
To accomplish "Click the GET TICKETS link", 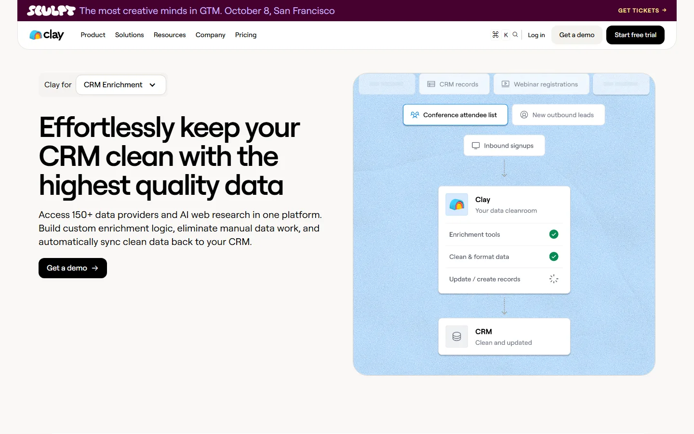I will click(642, 10).
